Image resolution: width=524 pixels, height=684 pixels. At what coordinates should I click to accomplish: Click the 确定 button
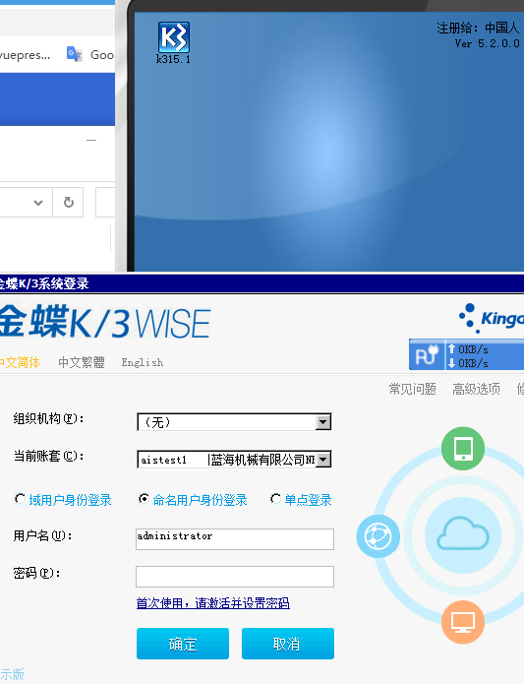[183, 644]
